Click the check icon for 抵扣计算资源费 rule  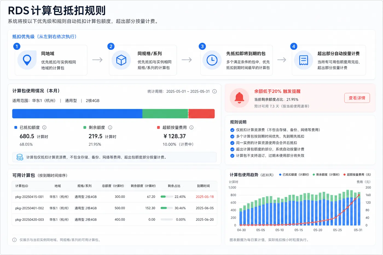(232, 130)
